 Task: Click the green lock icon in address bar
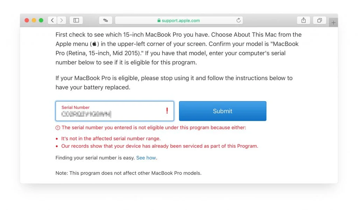(x=159, y=21)
